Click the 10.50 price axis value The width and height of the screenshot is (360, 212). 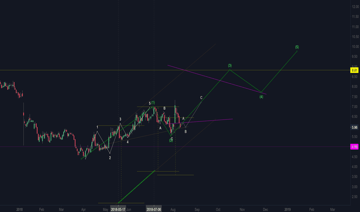point(355,37)
